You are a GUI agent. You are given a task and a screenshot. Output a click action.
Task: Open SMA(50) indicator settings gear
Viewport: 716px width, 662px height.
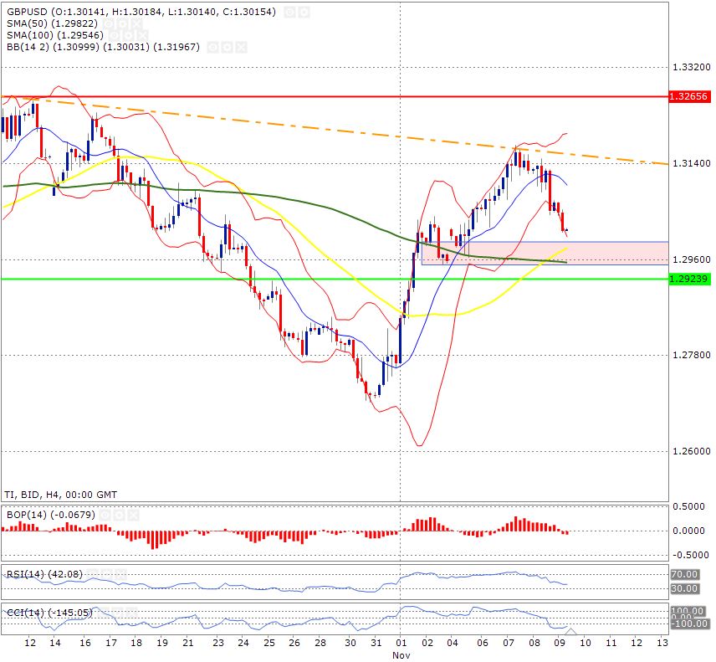(123, 23)
